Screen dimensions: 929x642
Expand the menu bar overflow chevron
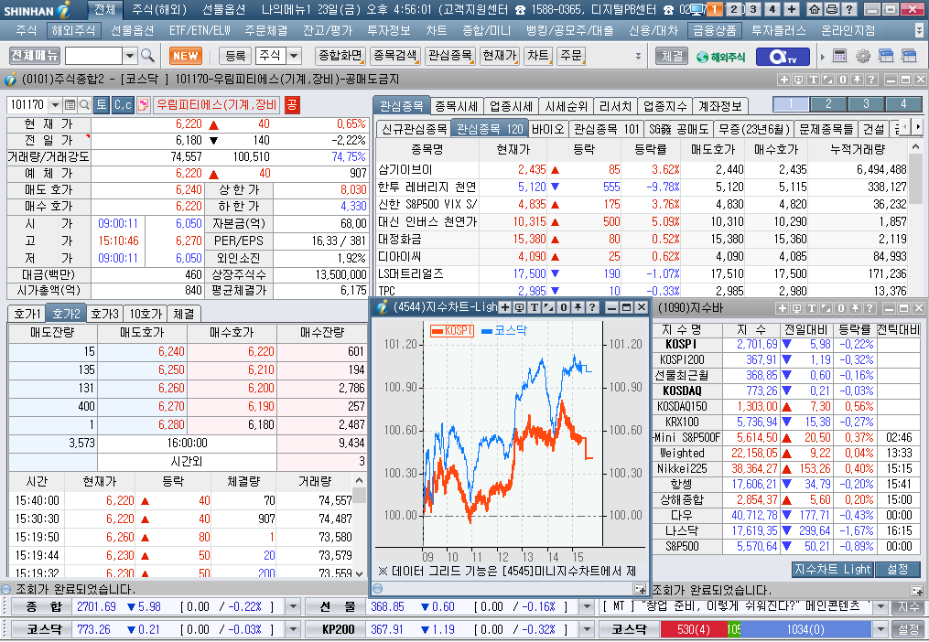click(x=919, y=29)
